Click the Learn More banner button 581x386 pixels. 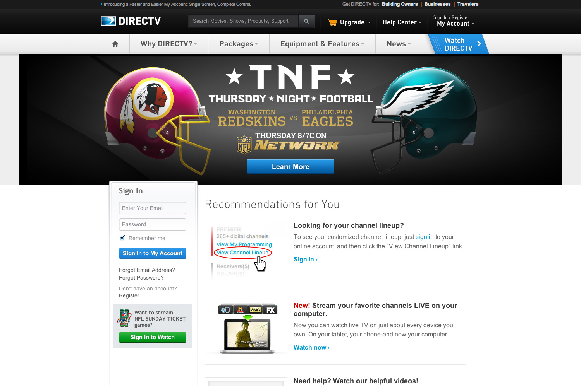290,166
